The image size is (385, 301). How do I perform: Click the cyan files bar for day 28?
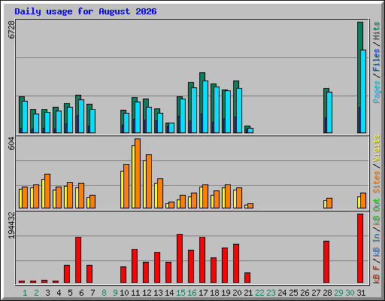pos(329,112)
